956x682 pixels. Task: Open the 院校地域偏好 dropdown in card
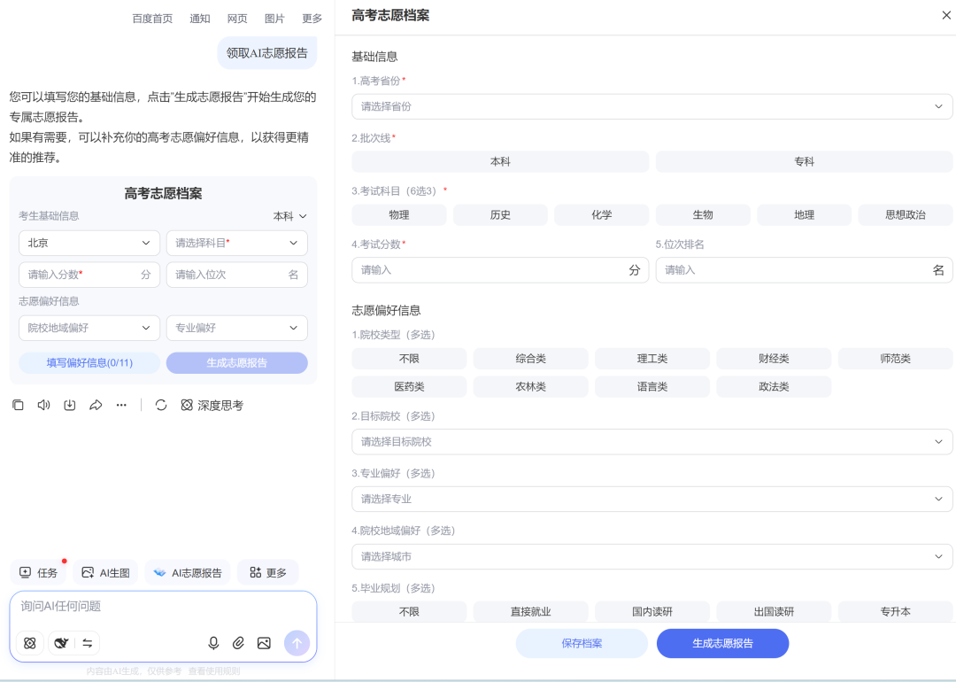tap(89, 328)
